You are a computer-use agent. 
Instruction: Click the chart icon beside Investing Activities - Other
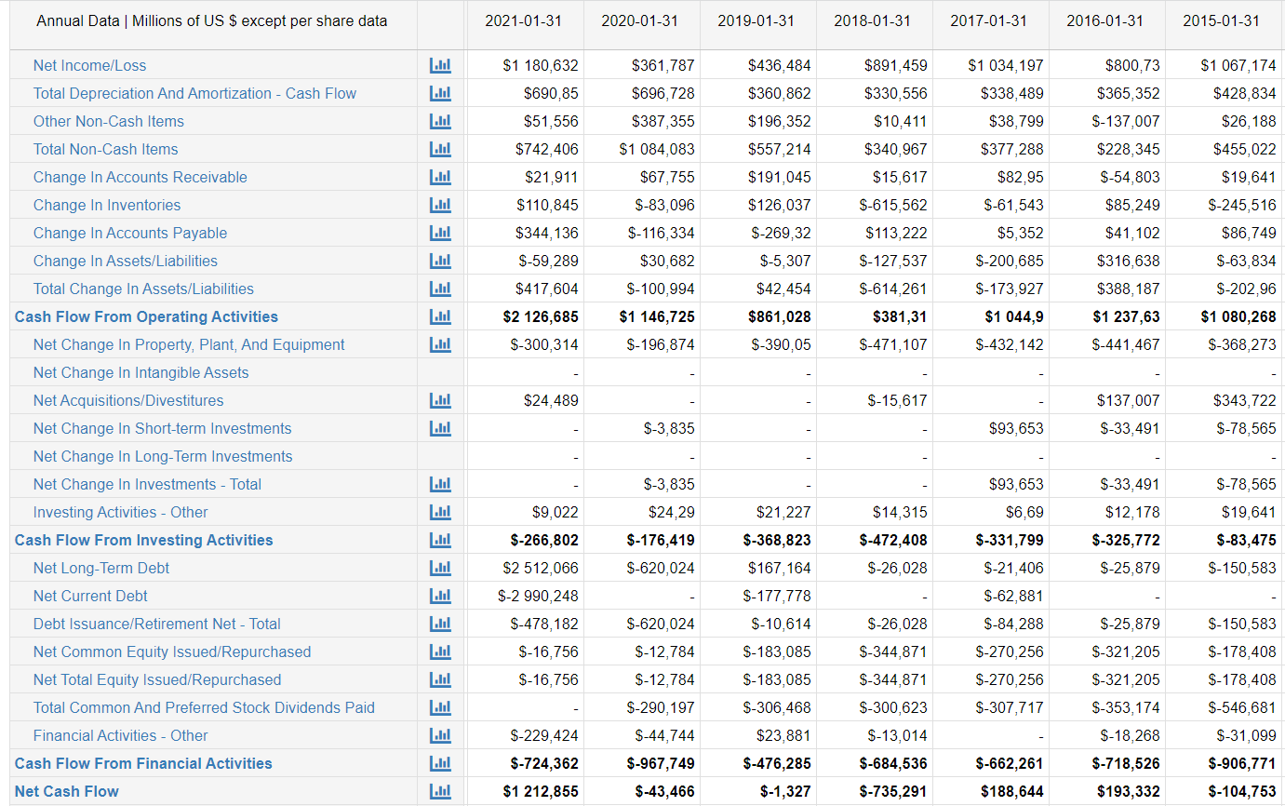[x=439, y=512]
